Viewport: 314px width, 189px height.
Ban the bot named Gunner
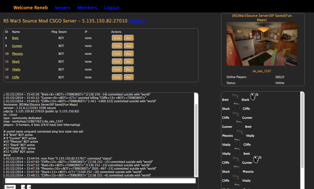click(x=129, y=46)
